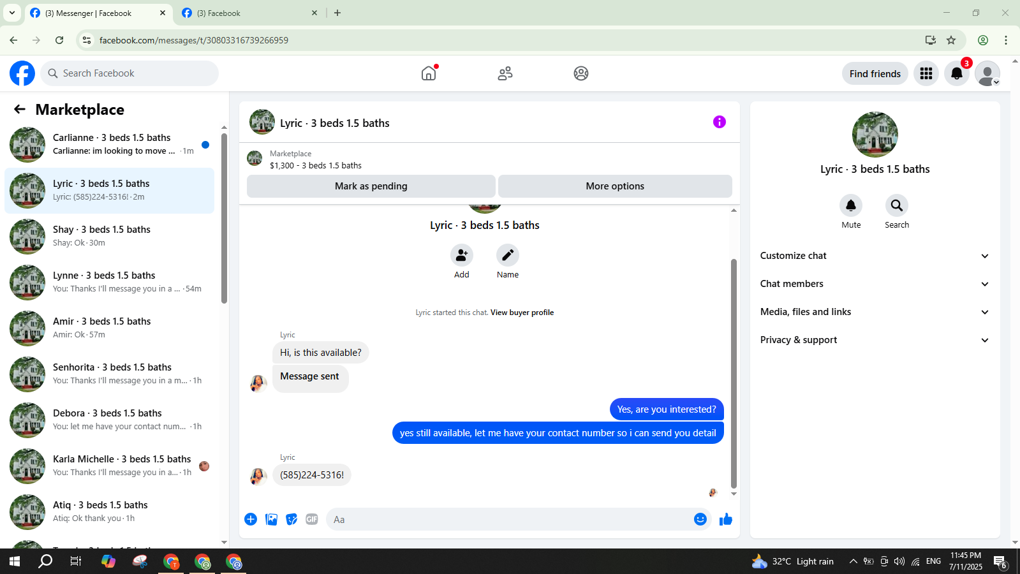Viewport: 1020px width, 574px height.
Task: Click More options button
Action: (x=615, y=186)
